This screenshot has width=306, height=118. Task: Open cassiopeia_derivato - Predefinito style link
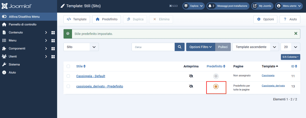pyautogui.click(x=100, y=86)
